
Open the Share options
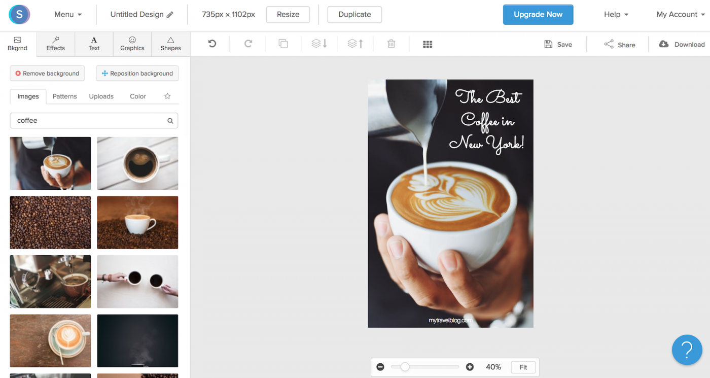pos(619,44)
